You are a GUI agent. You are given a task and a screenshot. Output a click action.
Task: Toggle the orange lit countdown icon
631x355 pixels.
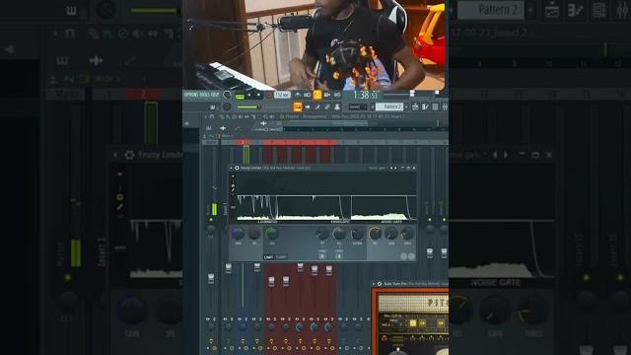317,95
